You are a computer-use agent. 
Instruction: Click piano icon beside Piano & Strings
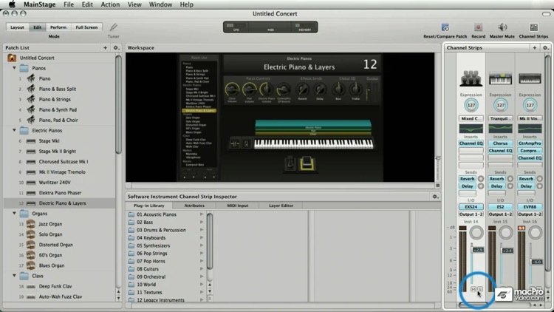click(31, 99)
